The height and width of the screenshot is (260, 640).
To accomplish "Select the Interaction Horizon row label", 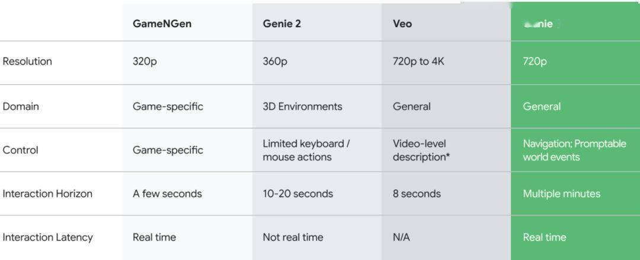I will pyautogui.click(x=47, y=194).
